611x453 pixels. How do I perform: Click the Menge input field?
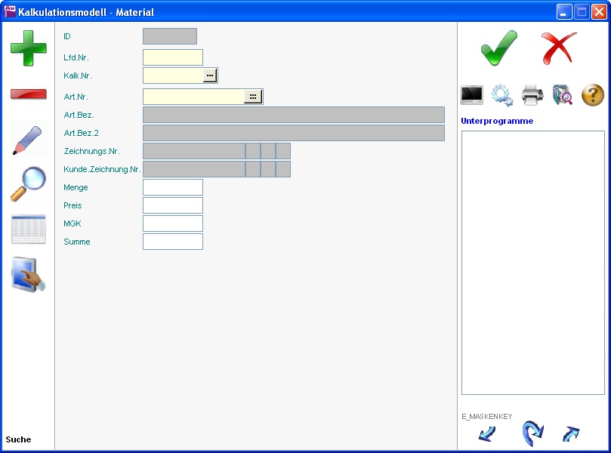pyautogui.click(x=172, y=187)
